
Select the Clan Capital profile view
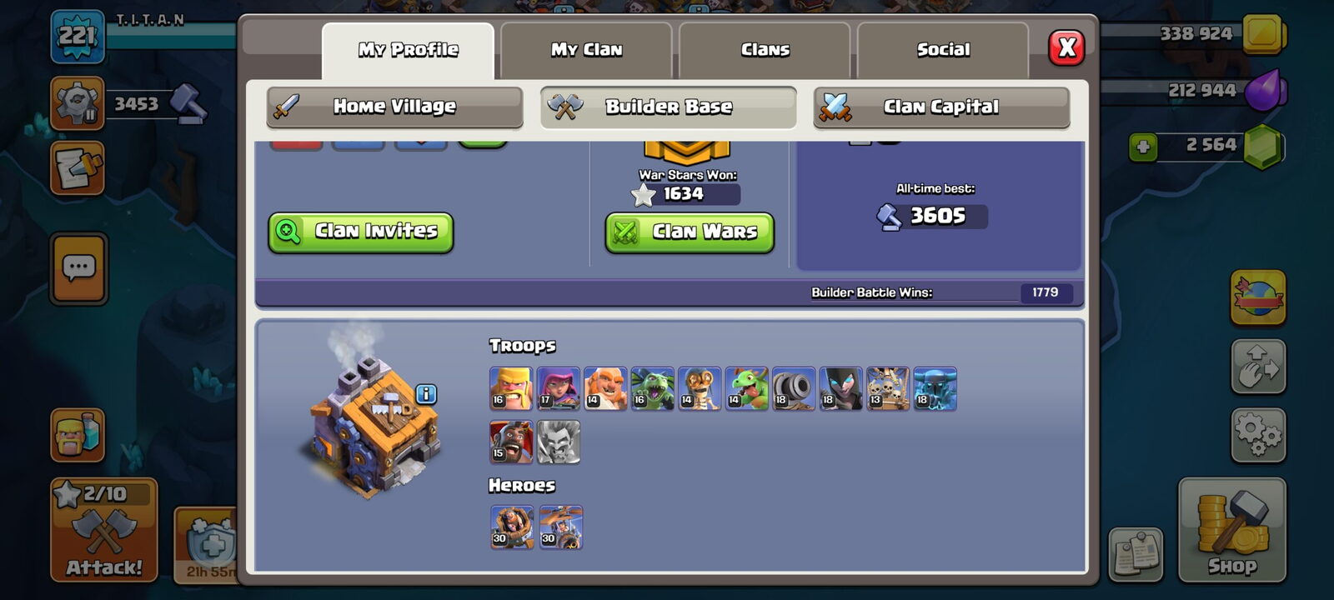[x=941, y=107]
